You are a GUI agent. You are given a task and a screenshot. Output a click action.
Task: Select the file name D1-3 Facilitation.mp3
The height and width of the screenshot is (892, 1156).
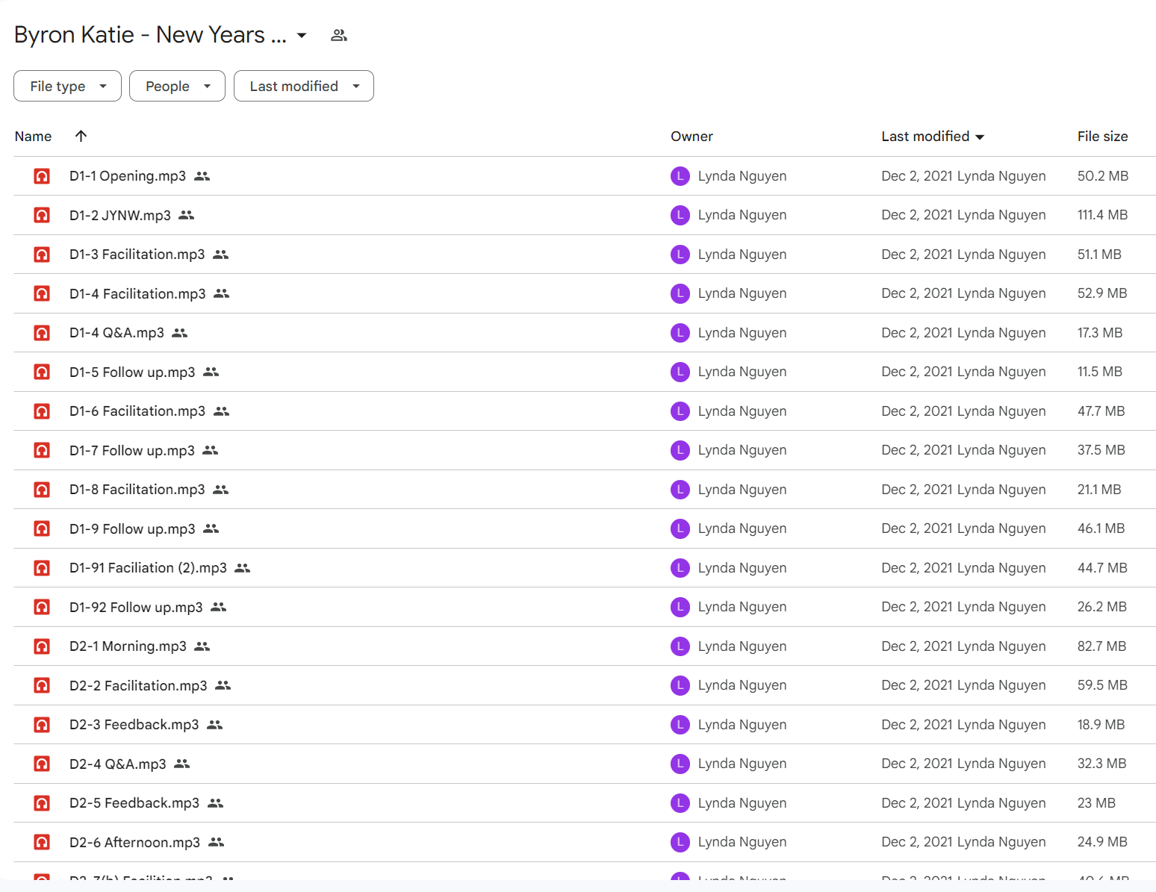point(137,255)
